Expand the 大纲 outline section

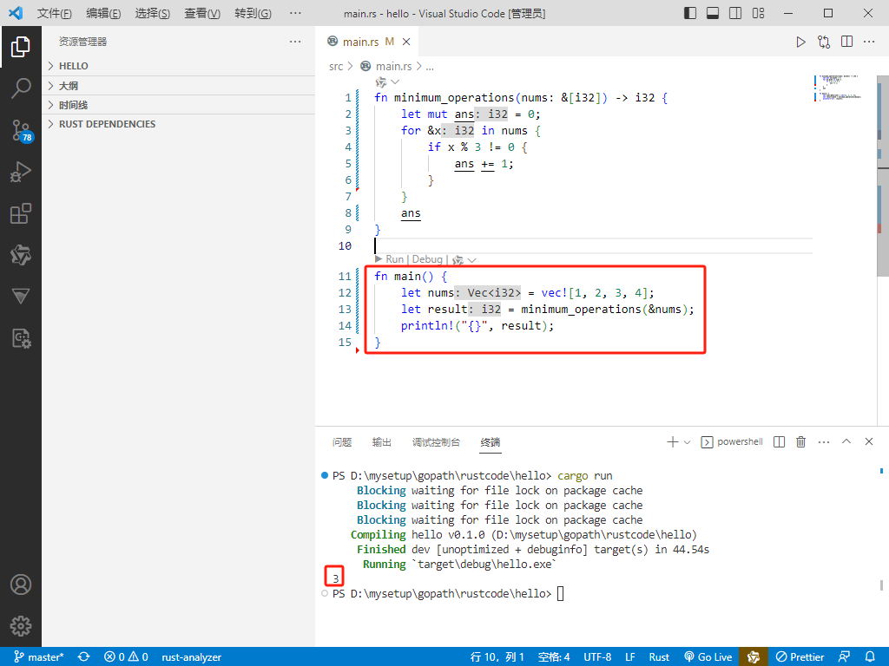click(179, 86)
